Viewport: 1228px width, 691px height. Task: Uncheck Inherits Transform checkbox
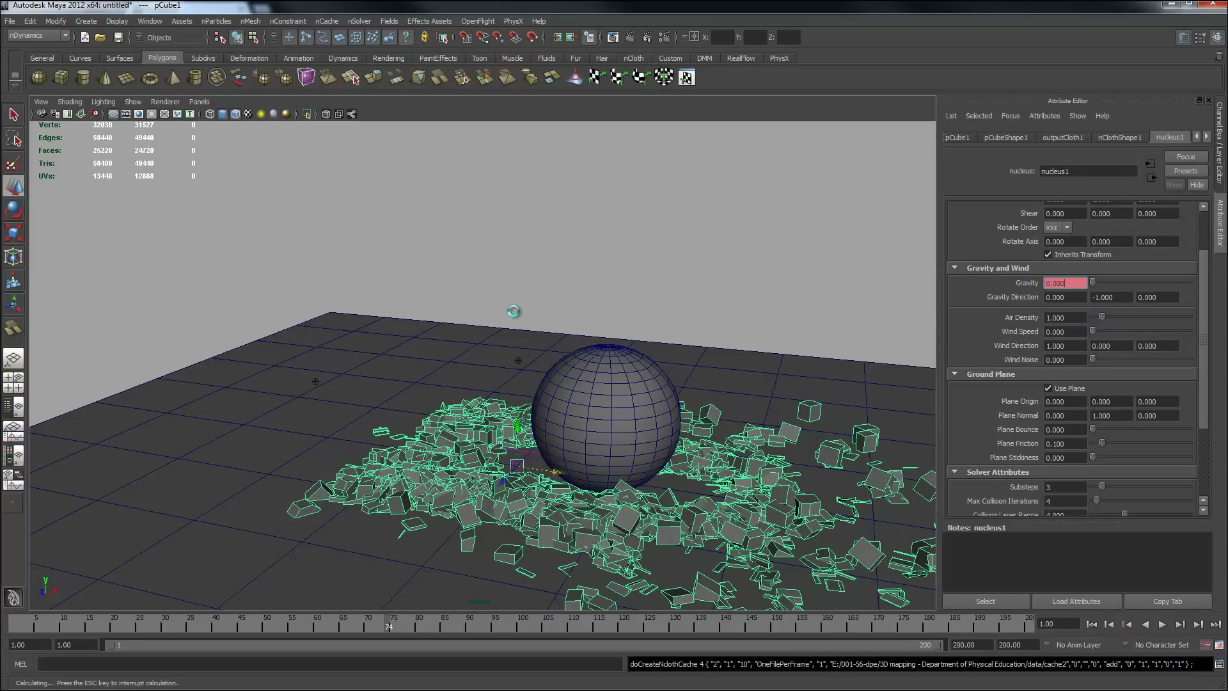[1048, 255]
